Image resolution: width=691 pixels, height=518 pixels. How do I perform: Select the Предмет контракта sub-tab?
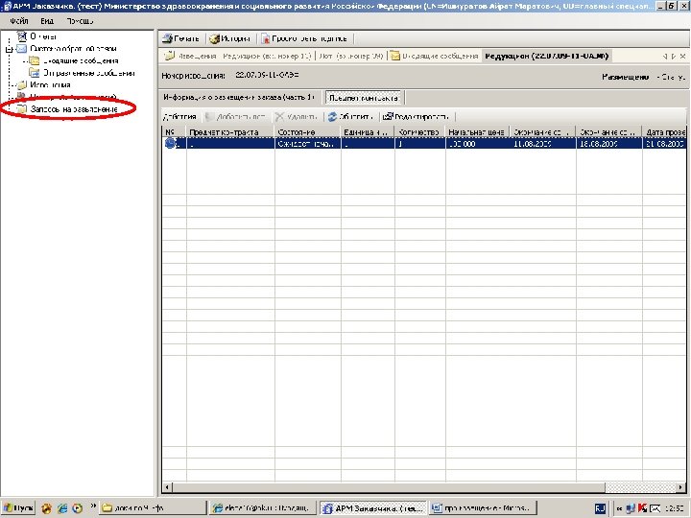(364, 98)
